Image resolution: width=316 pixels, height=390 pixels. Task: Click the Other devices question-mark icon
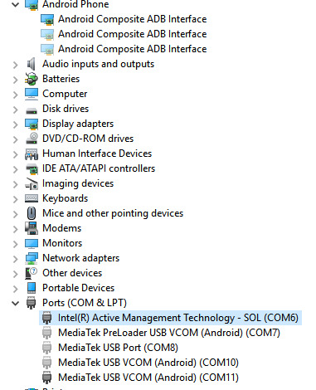[x=32, y=273]
